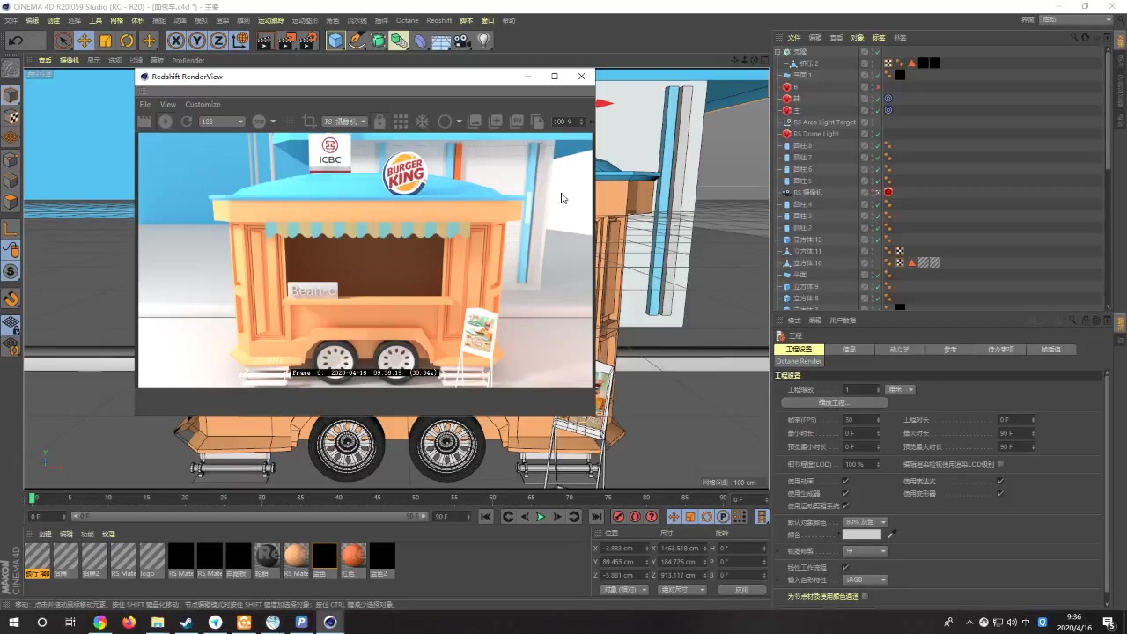Image resolution: width=1127 pixels, height=634 pixels.
Task: Select the Move tool in the toolbar
Action: click(85, 41)
